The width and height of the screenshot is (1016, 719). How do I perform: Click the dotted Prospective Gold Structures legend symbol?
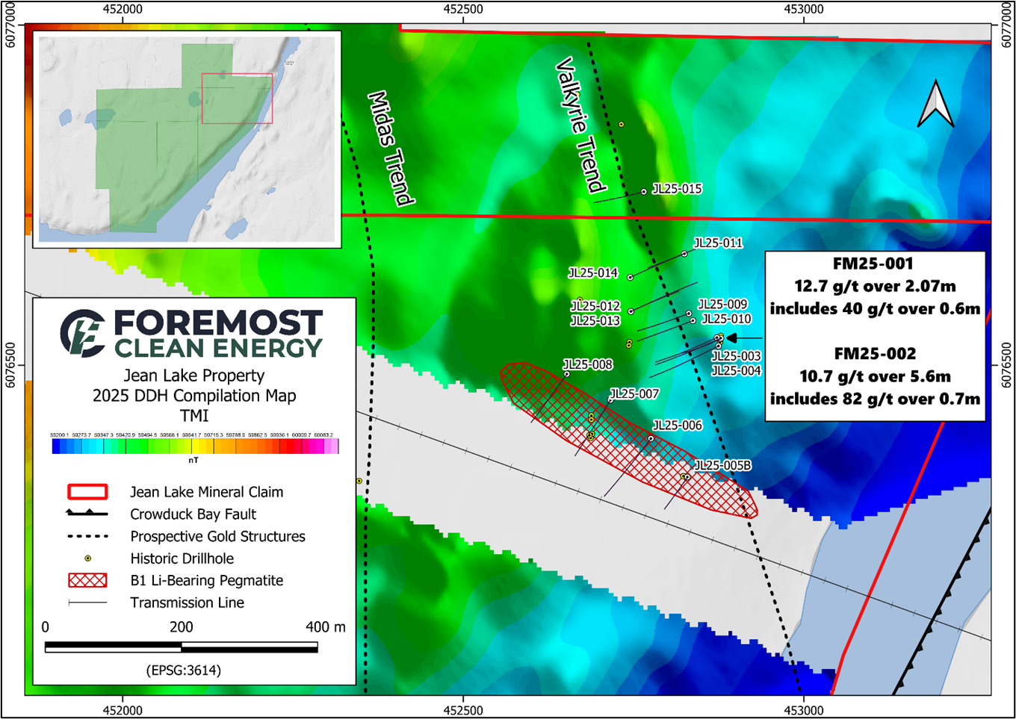[87, 536]
